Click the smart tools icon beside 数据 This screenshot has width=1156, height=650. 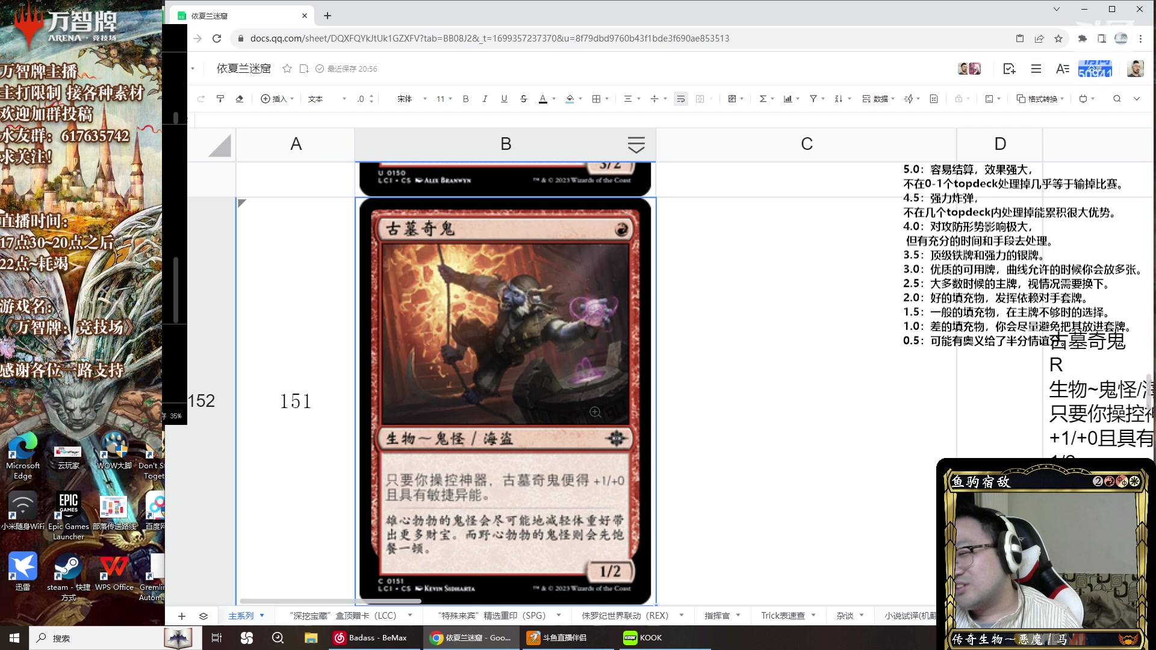(909, 99)
